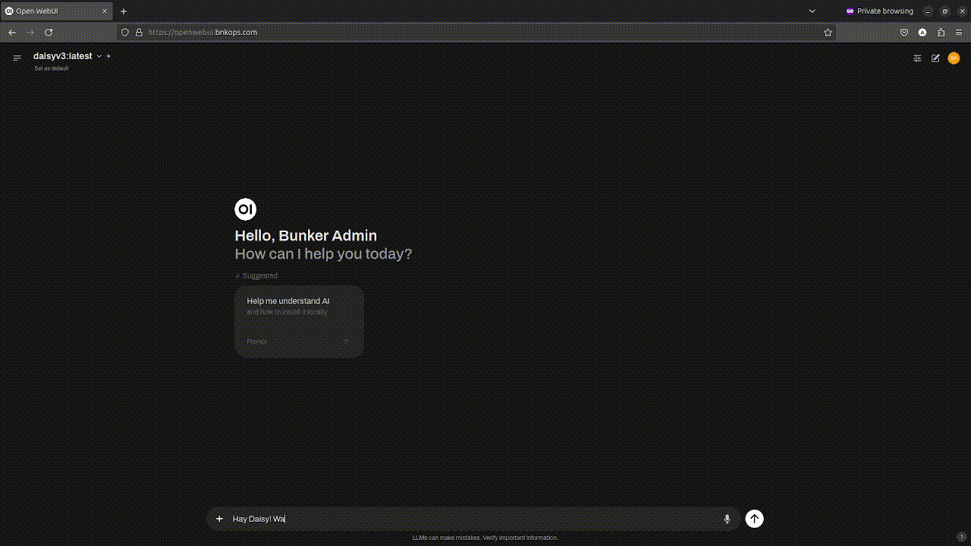Focus the message input with Hay Daisy text

tap(474, 519)
